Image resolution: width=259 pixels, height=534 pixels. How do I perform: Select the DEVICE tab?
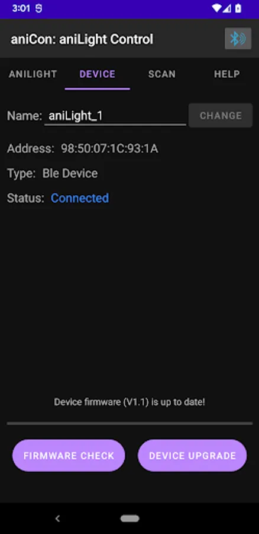click(98, 74)
